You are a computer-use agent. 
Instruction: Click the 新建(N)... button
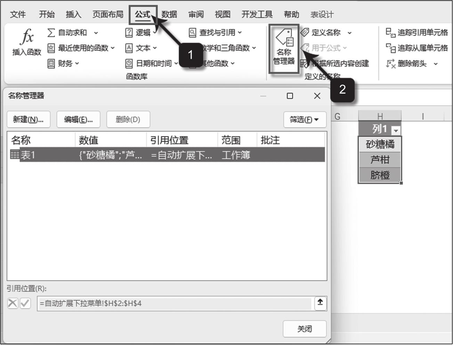(29, 120)
